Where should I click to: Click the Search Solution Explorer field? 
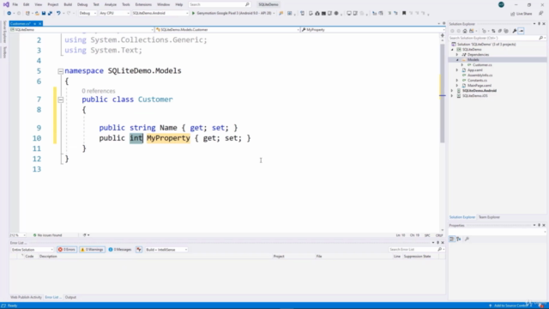click(x=494, y=38)
